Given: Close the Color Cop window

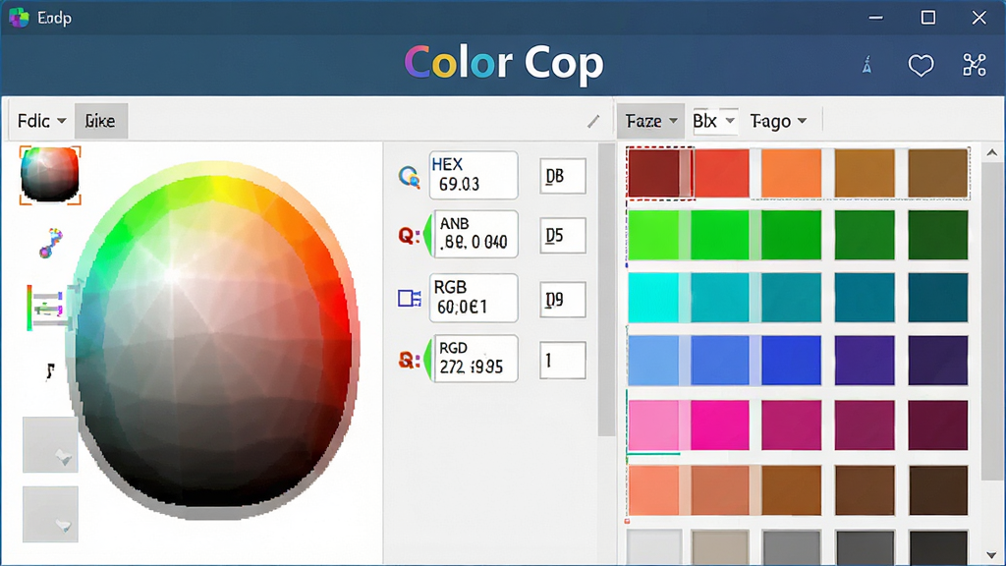Looking at the screenshot, I should (979, 18).
